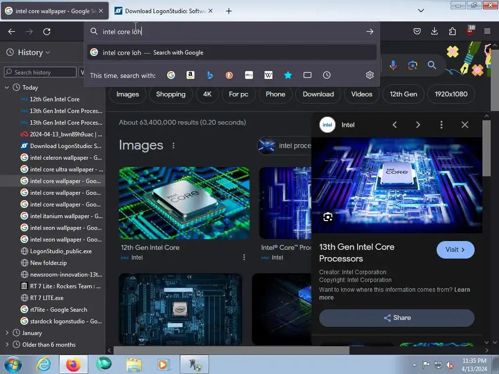Search this time with eBay icon
The image size is (499, 374).
tap(249, 75)
